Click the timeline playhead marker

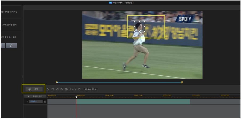[x=76, y=97]
